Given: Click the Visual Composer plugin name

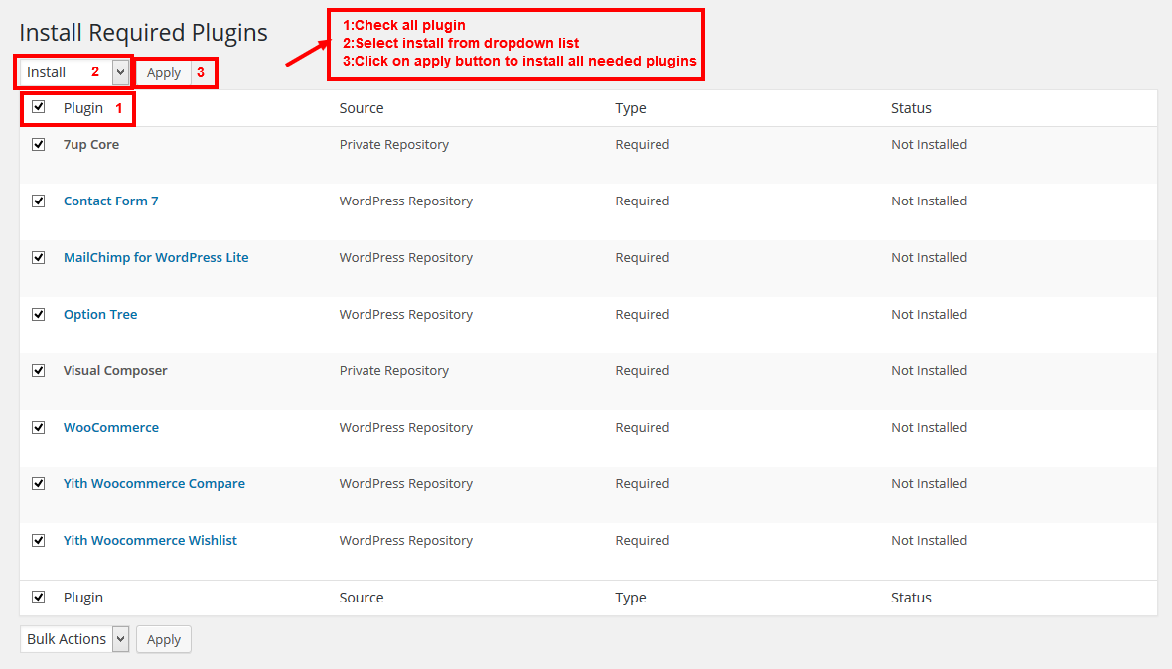Looking at the screenshot, I should (115, 371).
